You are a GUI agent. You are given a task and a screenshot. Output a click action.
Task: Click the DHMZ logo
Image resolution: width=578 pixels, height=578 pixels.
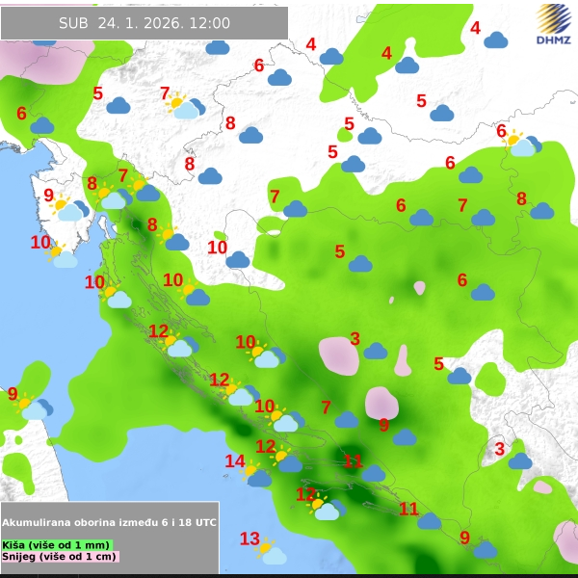[553, 25]
